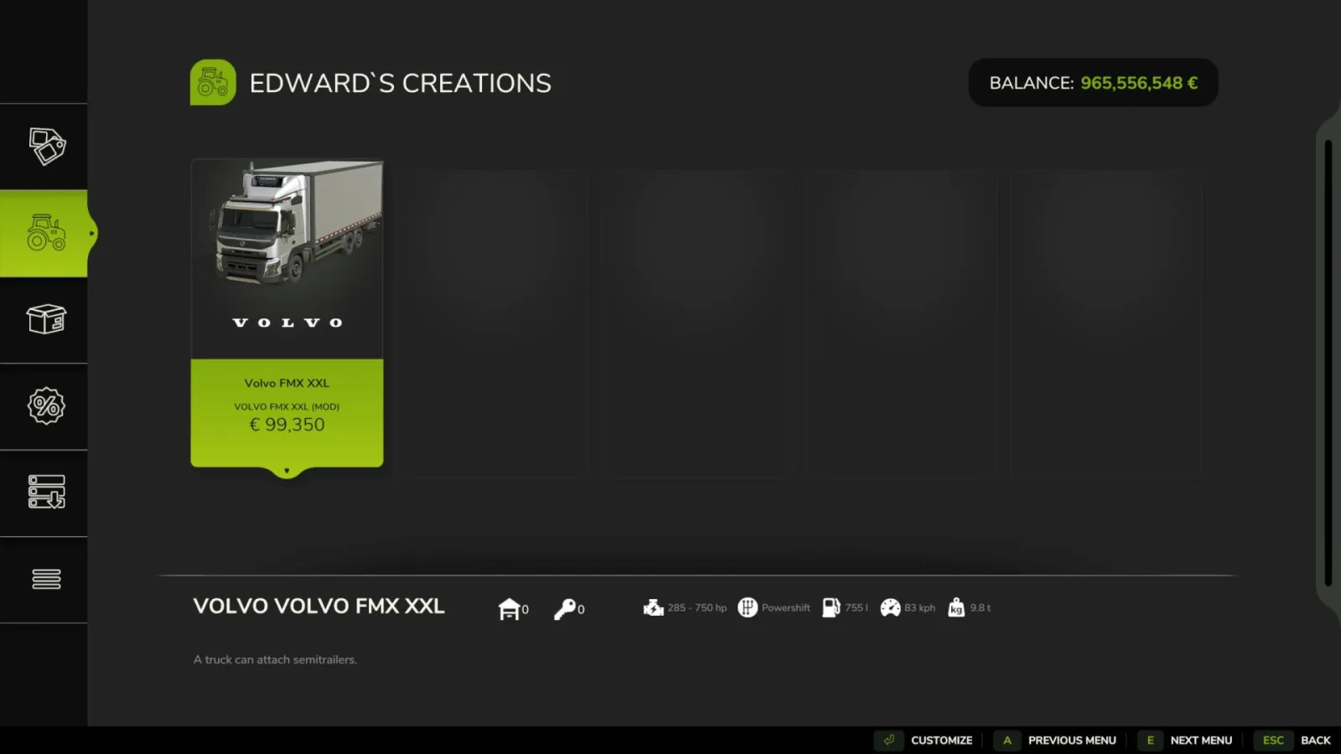The width and height of the screenshot is (1341, 754).
Task: Click the vertical scrollbar on right edge
Action: click(1328, 362)
